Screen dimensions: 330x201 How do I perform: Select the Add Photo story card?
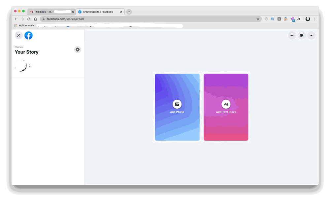177,107
